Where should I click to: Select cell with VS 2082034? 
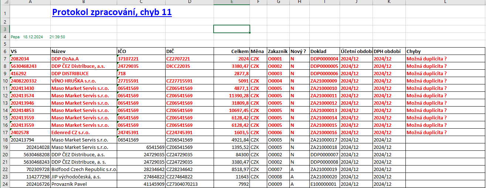click(x=30, y=59)
